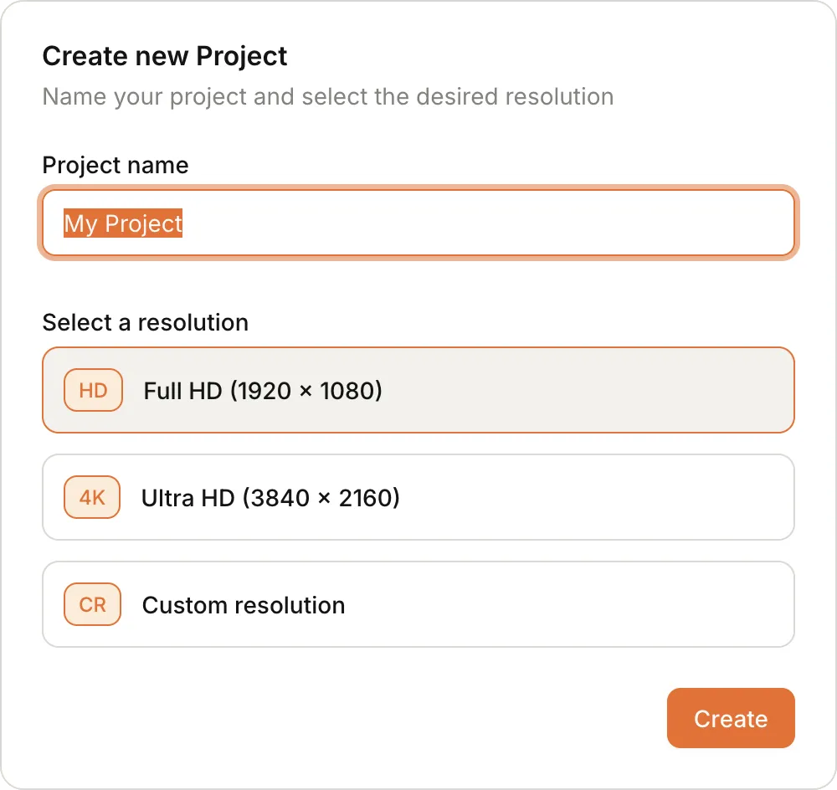Image resolution: width=837 pixels, height=790 pixels.
Task: Select the Ultra HD (3840 × 2160) option
Action: click(x=418, y=497)
